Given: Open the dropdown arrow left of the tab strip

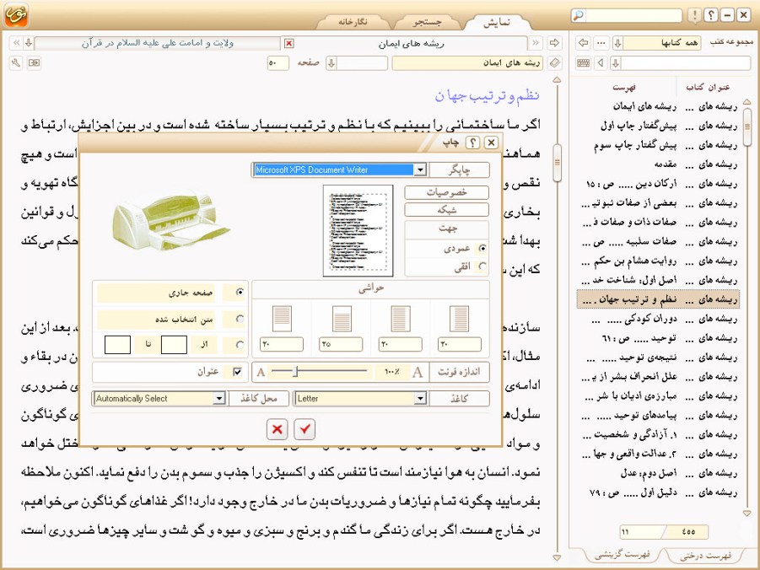Looking at the screenshot, I should tap(29, 43).
